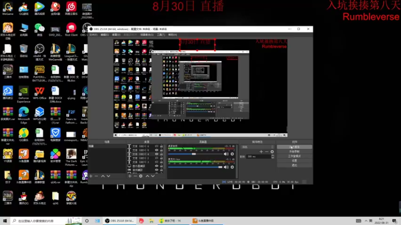Select 穿越火线 desktop icon

pyautogui.click(x=71, y=198)
